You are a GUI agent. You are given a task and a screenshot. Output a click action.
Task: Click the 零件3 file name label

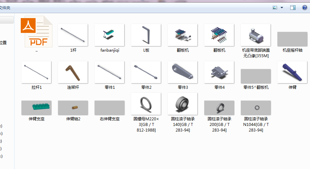pos(183,87)
